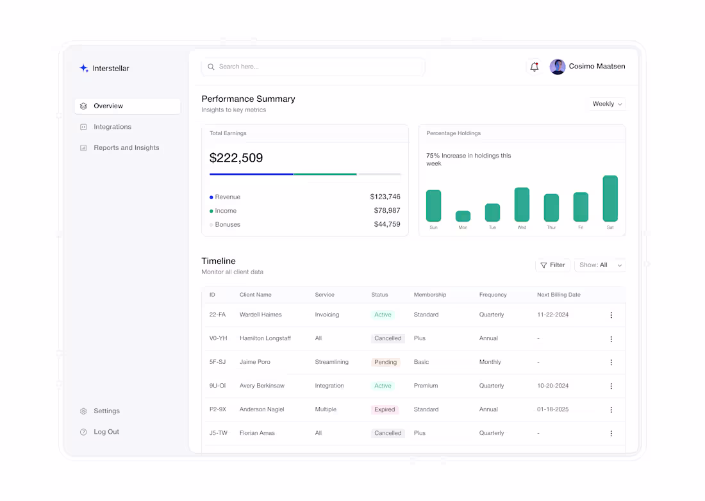
Task: Click Cosimo Maatsen's profile picture
Action: click(557, 67)
